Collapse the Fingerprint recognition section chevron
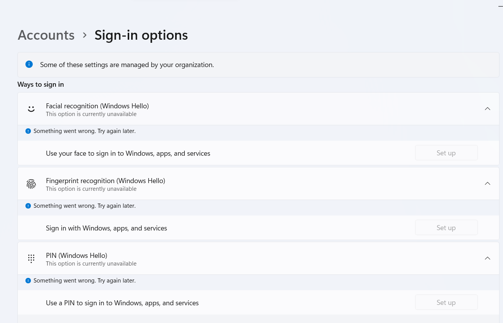This screenshot has width=503, height=323. (488, 183)
